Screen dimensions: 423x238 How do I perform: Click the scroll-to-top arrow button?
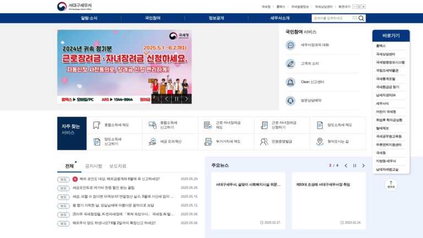pyautogui.click(x=391, y=185)
